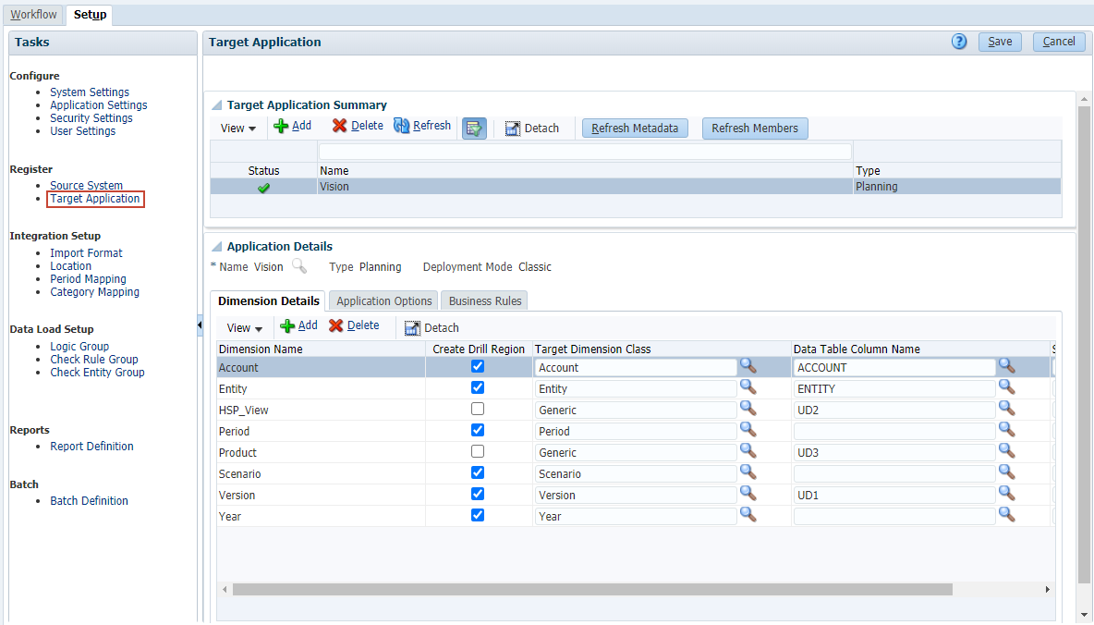This screenshot has width=1094, height=625.
Task: Open the View dropdown in Dimension Details
Action: [245, 328]
